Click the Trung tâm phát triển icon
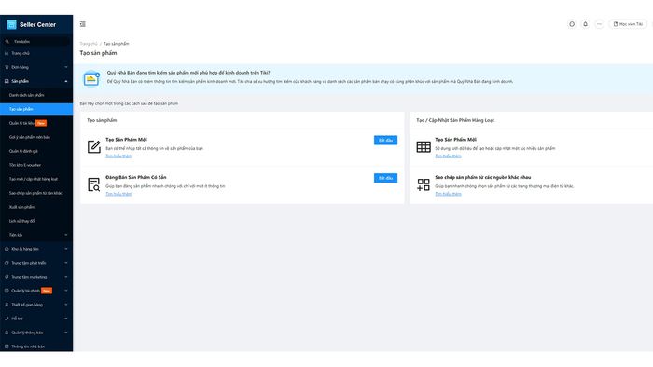 [7, 263]
